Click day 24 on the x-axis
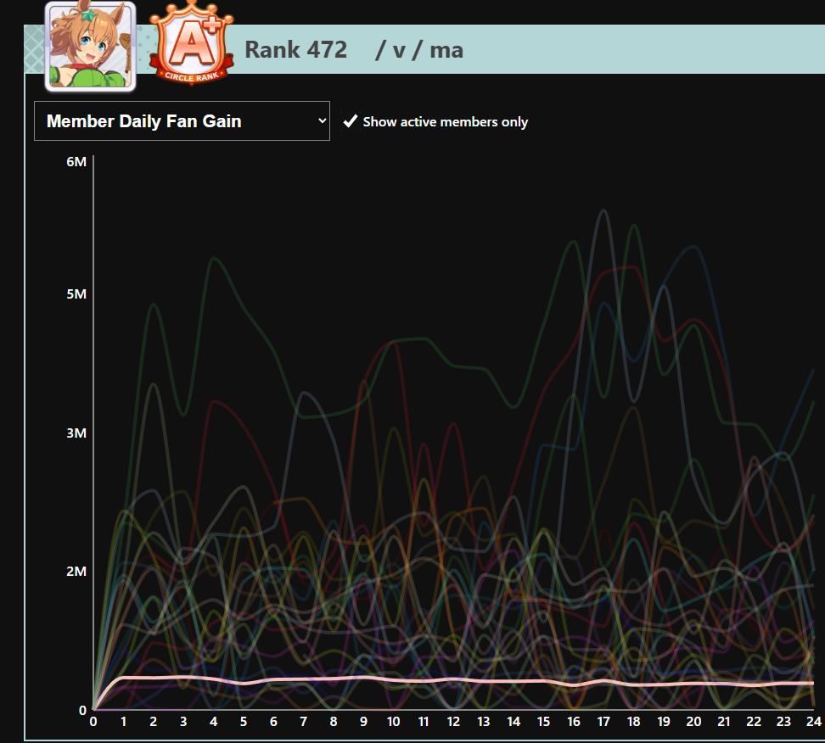This screenshot has width=825, height=743. (x=814, y=722)
